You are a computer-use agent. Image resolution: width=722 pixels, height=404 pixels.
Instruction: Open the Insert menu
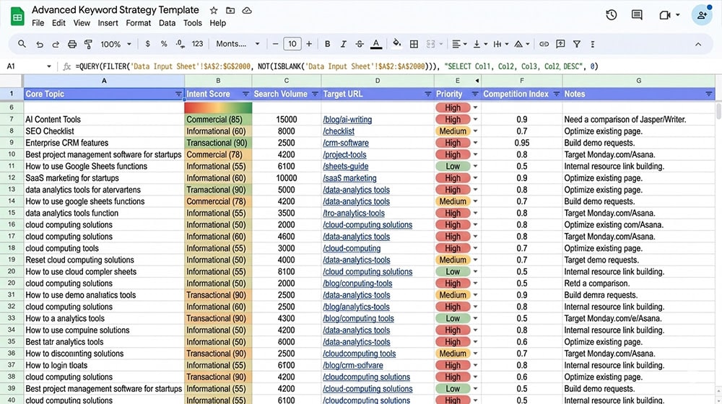(x=108, y=23)
